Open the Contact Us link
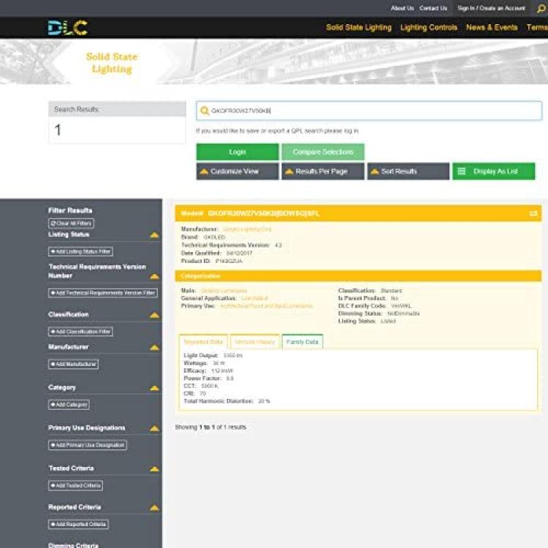The height and width of the screenshot is (548, 548). pos(433,8)
